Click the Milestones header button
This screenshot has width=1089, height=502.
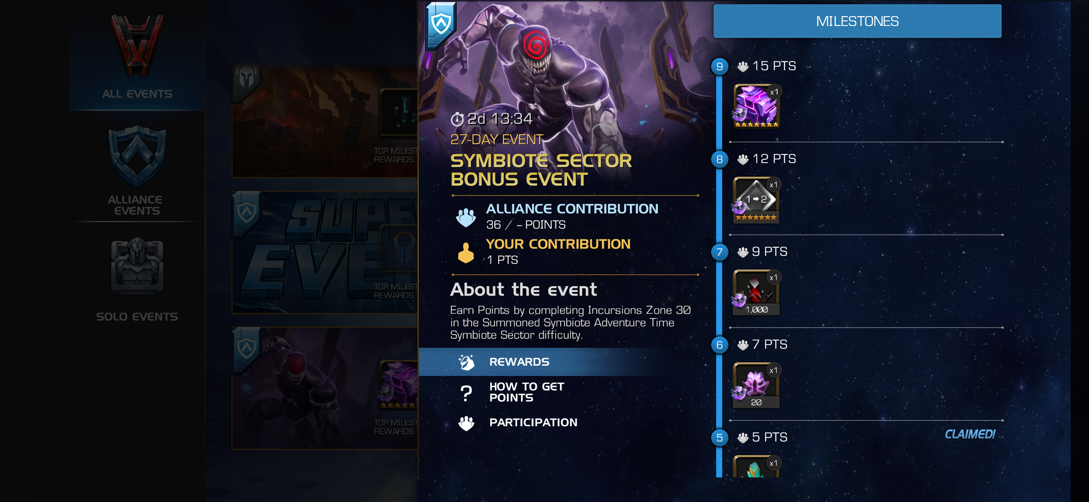(x=857, y=21)
